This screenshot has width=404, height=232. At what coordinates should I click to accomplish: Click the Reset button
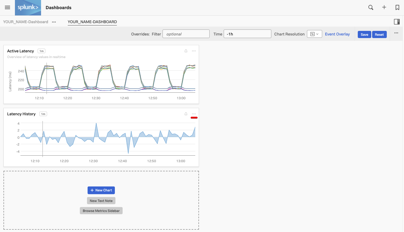[379, 34]
